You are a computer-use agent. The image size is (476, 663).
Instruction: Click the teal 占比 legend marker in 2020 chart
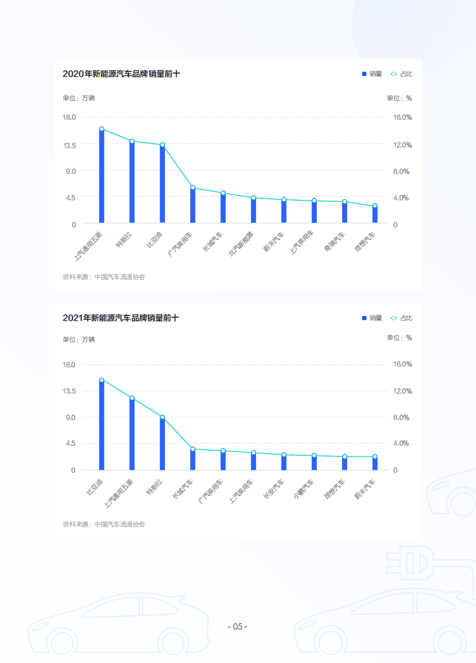coord(393,74)
